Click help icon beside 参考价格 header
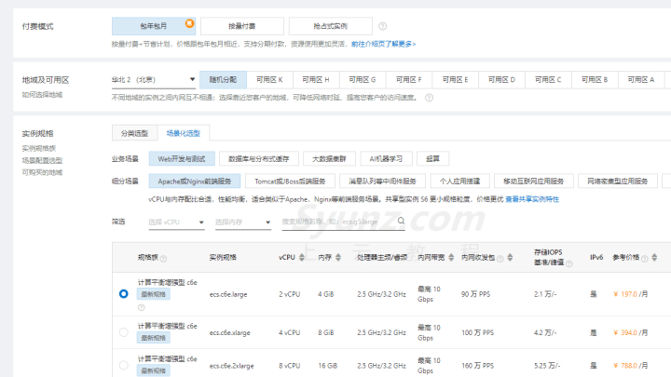Image resolution: width=671 pixels, height=377 pixels. (645, 259)
